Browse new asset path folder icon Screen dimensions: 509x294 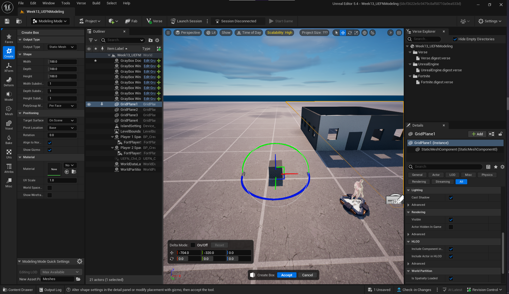(x=78, y=279)
